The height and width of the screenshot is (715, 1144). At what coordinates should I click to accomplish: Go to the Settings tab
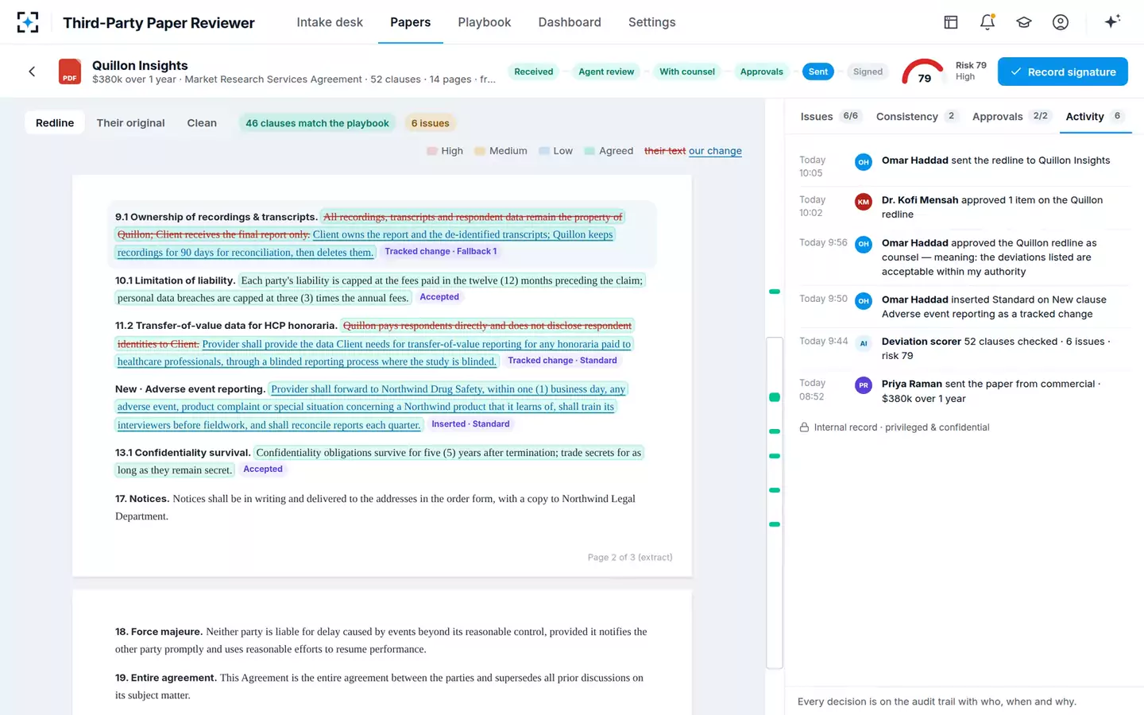tap(652, 22)
